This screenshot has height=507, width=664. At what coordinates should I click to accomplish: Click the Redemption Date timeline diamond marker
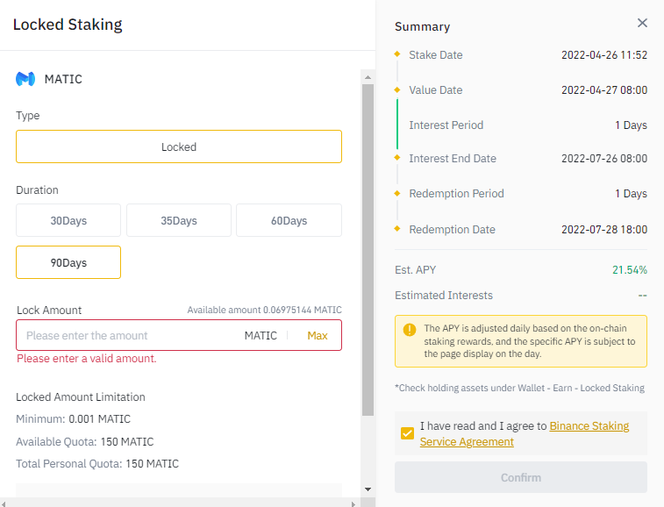click(397, 229)
